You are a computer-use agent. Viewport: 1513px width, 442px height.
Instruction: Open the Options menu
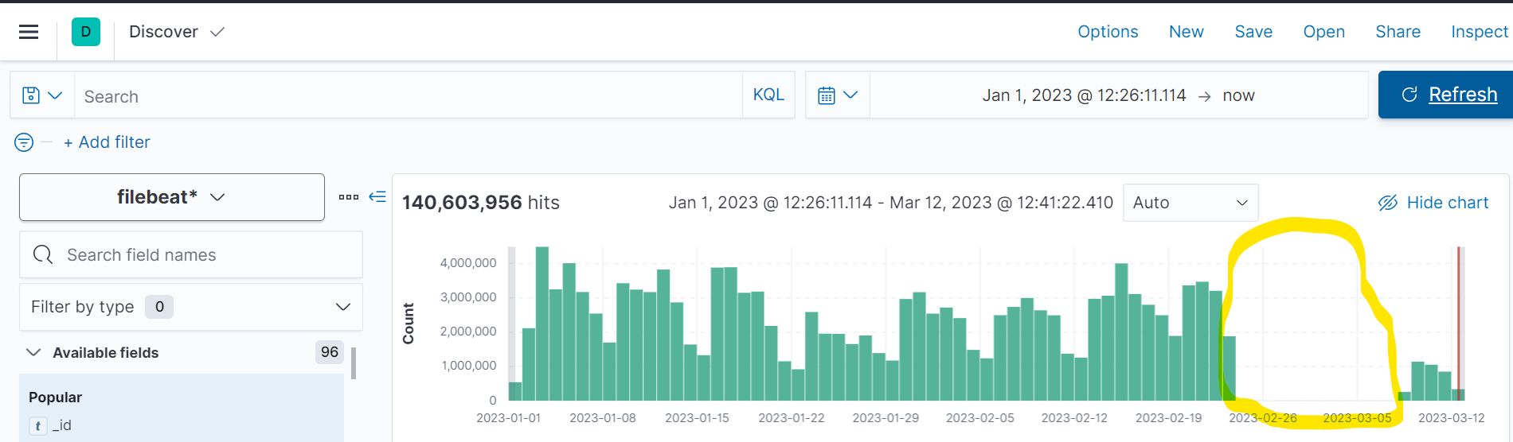point(1108,32)
